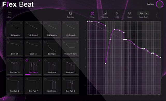Toggle loop icon on Srct Patt 9 pad
The height and width of the screenshot is (101, 166).
pyautogui.click(x=27, y=60)
